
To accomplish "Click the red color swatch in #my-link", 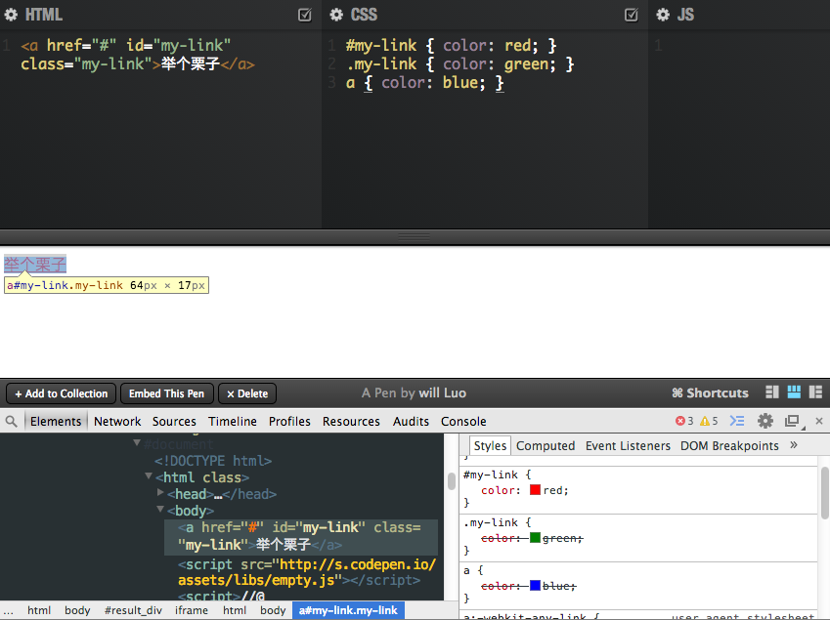I will coord(536,490).
